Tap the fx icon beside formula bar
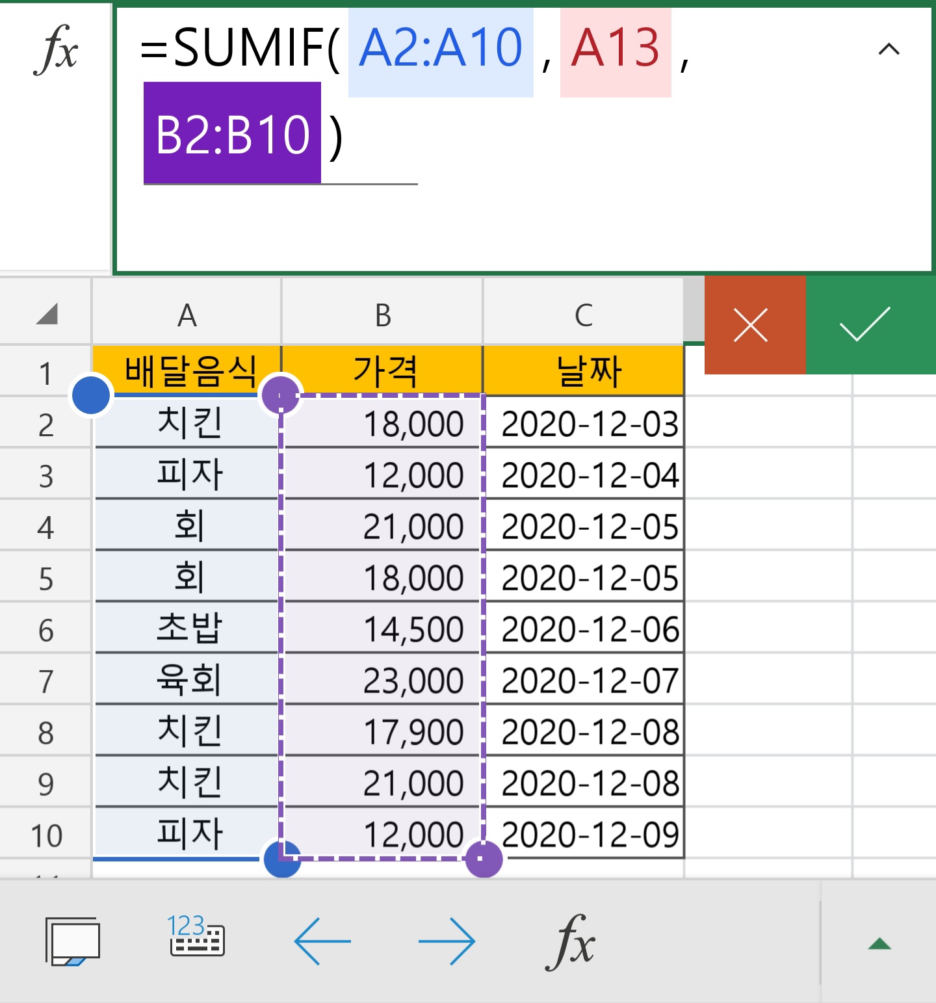Viewport: 936px width, 1003px height. (56, 49)
